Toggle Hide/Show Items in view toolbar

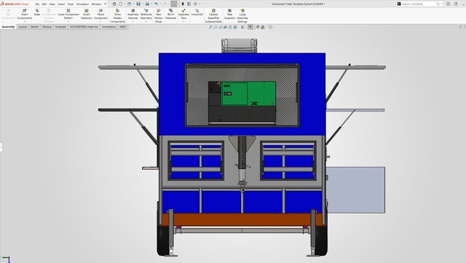pos(250,27)
